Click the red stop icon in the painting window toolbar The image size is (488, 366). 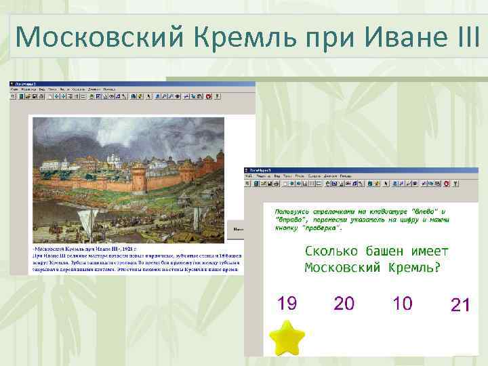(x=209, y=96)
